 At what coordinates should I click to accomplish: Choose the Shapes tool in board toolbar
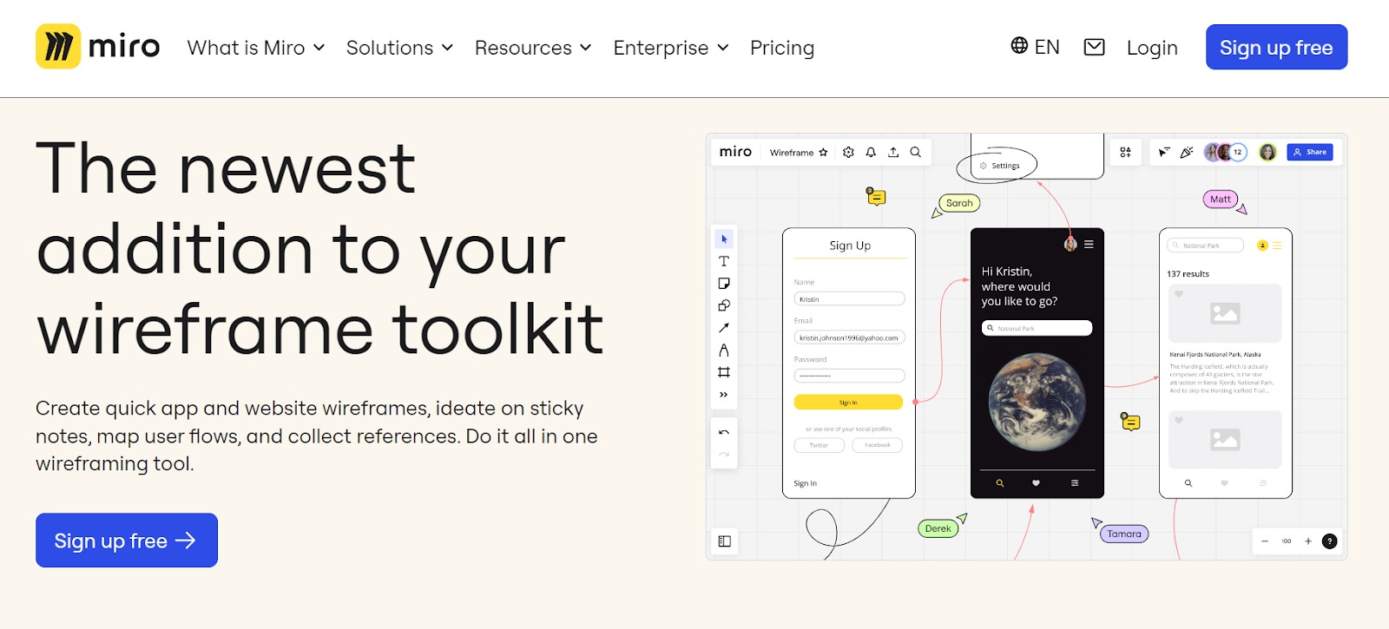click(724, 305)
